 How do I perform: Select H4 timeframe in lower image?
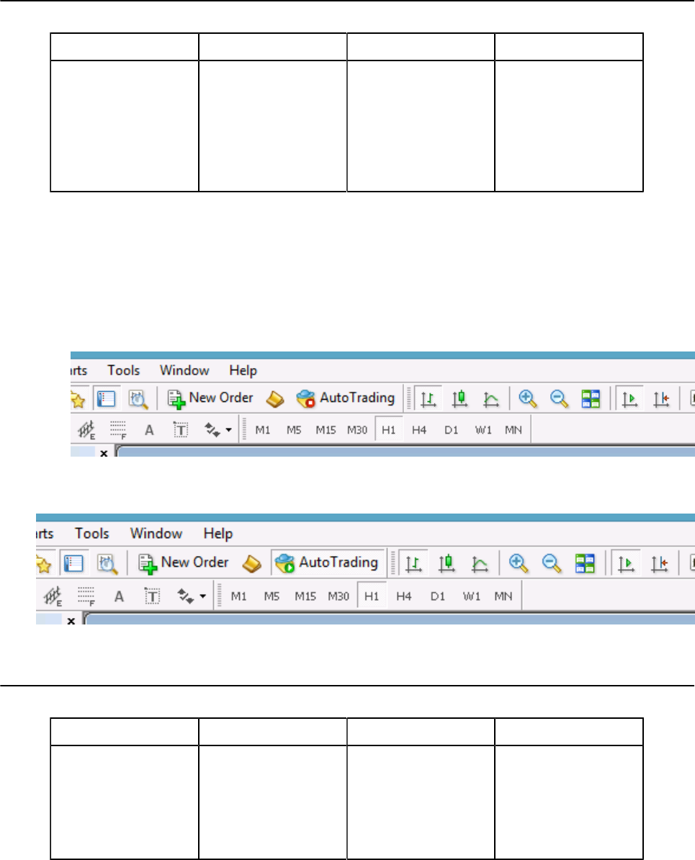pos(404,596)
